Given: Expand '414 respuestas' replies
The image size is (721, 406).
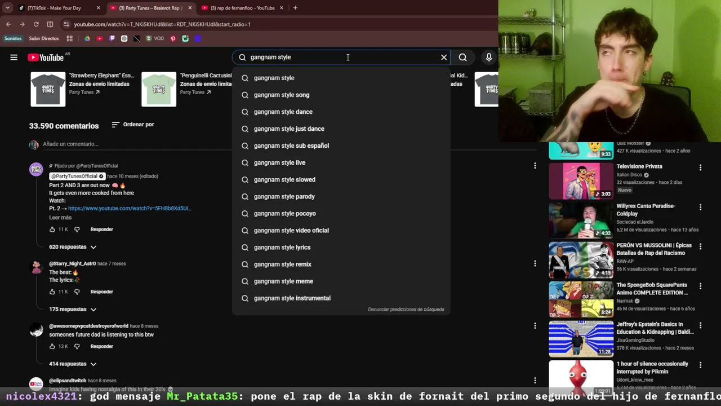Looking at the screenshot, I should [73, 364].
